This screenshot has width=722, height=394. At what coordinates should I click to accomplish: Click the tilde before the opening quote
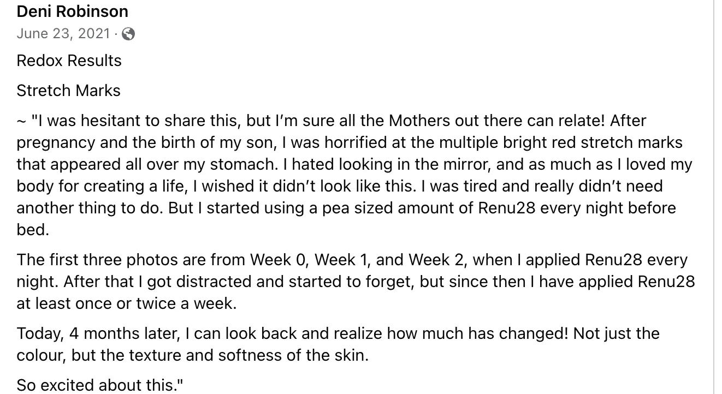tap(21, 121)
